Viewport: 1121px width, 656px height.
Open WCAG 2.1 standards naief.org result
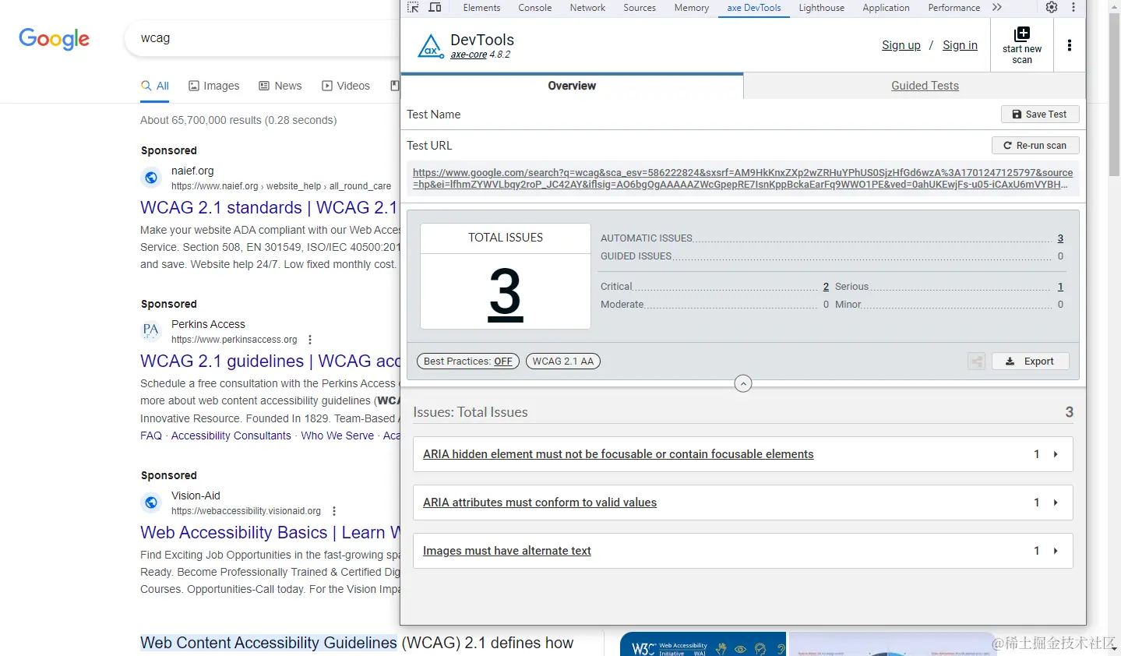270,208
